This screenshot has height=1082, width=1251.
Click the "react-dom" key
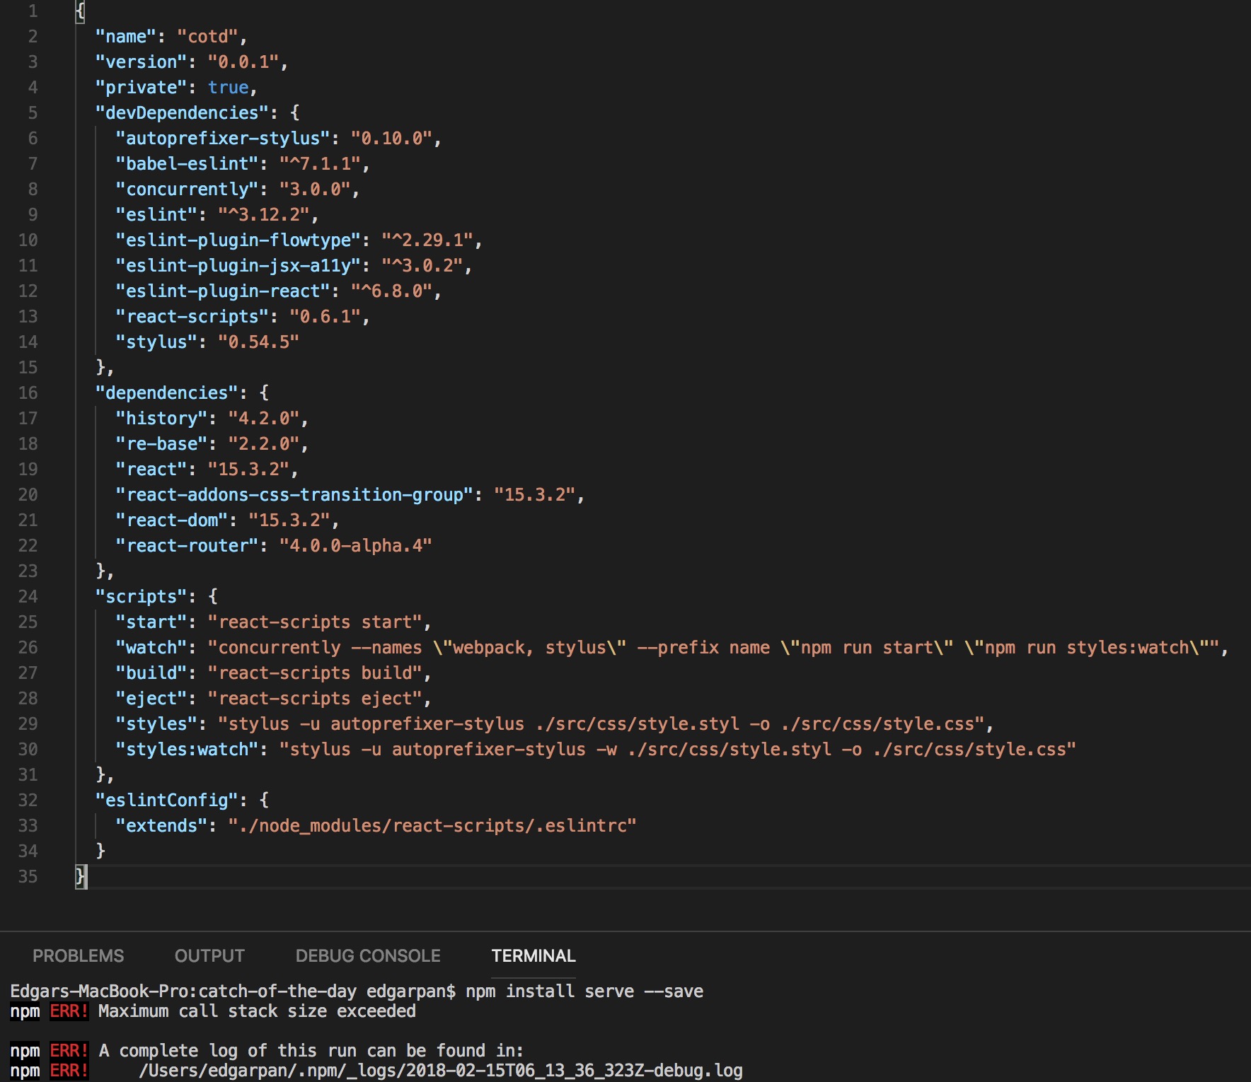[x=172, y=520]
